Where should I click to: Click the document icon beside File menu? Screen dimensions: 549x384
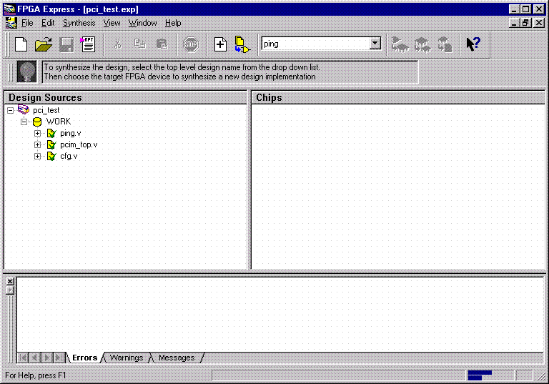(11, 23)
